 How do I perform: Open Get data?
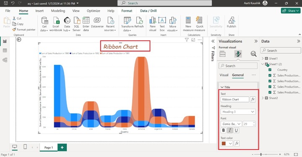[x=44, y=24]
